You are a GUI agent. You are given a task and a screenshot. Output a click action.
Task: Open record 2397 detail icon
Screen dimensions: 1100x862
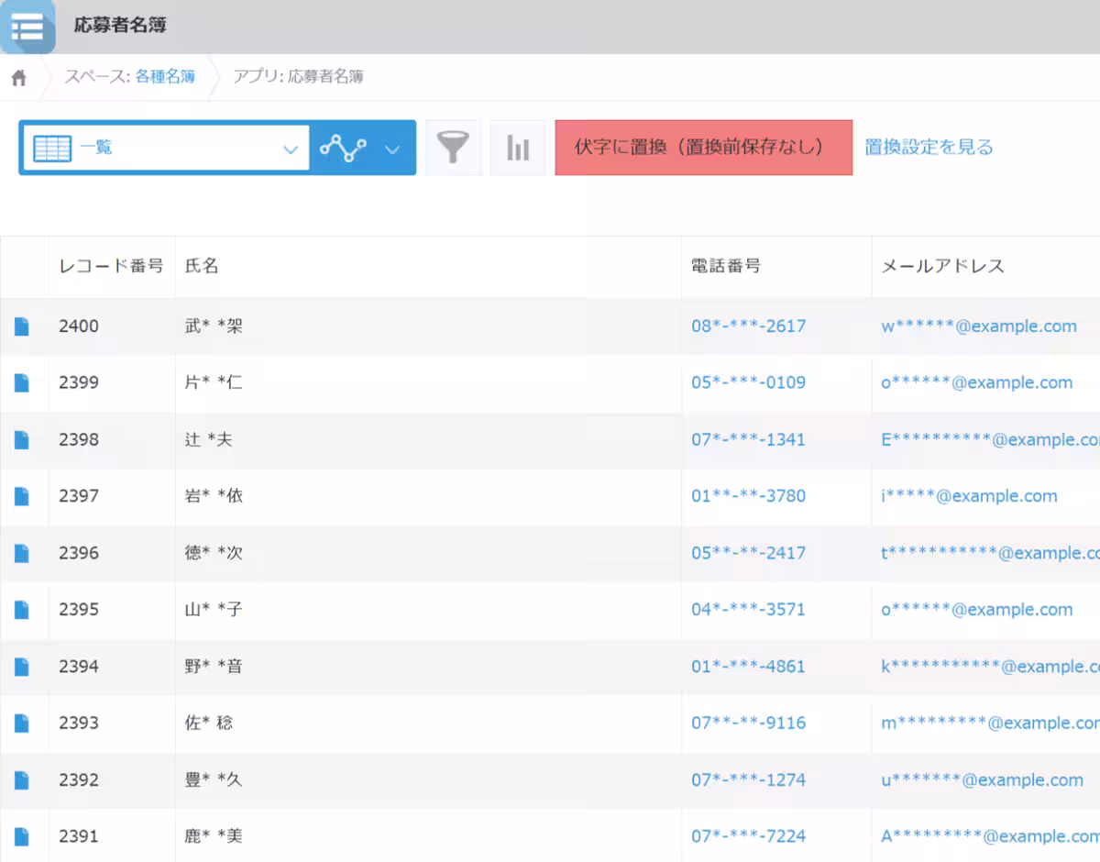21,496
